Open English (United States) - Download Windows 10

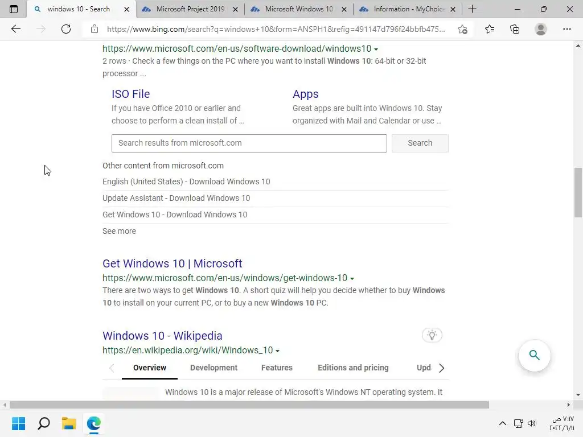click(186, 182)
